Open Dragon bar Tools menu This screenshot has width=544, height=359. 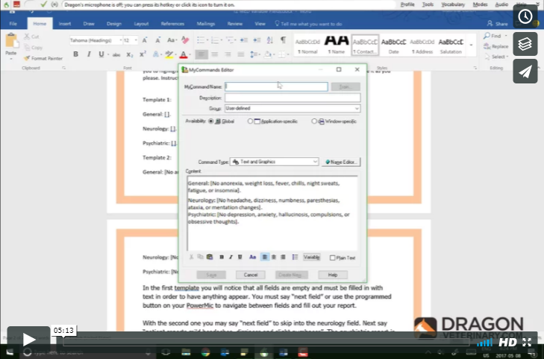coord(428,4)
